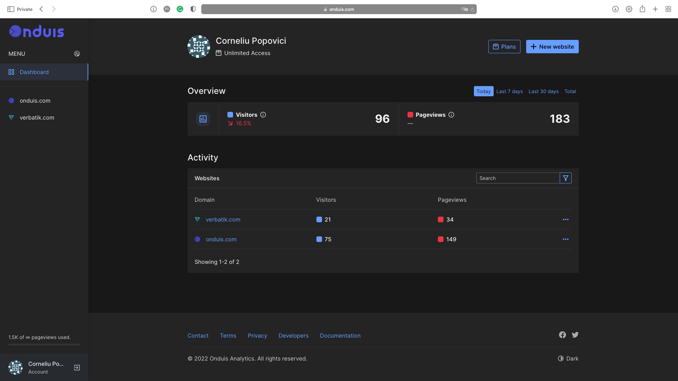Click the red Pageviews color square in Overview

pyautogui.click(x=410, y=115)
